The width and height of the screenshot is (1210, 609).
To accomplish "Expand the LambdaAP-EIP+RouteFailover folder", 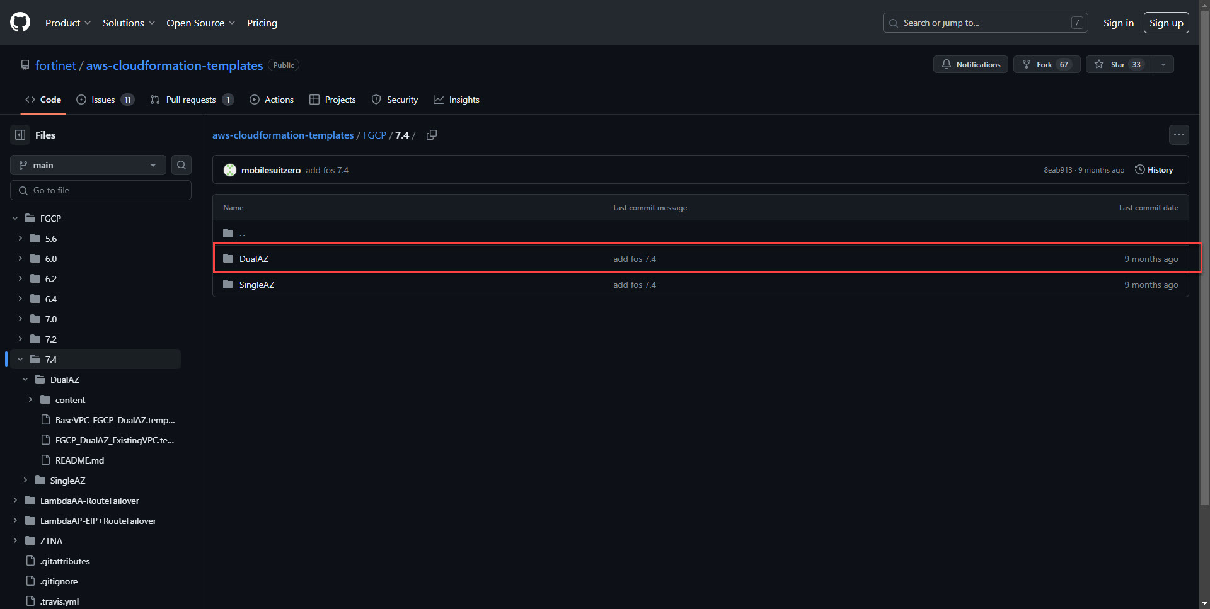I will coord(15,520).
